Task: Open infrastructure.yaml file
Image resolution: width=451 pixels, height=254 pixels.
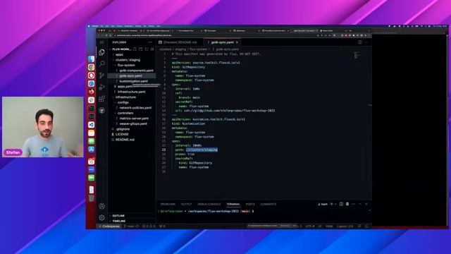Action: click(x=131, y=92)
